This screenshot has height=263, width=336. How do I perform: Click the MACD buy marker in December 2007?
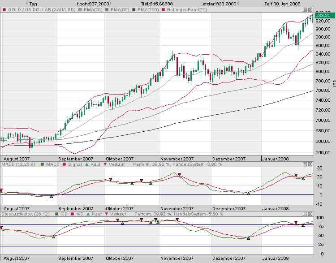coord(249,193)
